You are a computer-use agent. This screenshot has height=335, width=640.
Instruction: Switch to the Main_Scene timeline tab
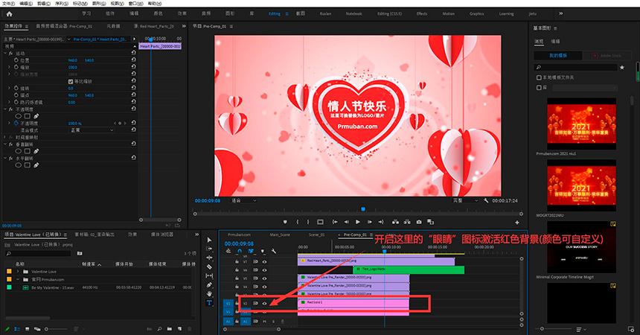coord(280,234)
